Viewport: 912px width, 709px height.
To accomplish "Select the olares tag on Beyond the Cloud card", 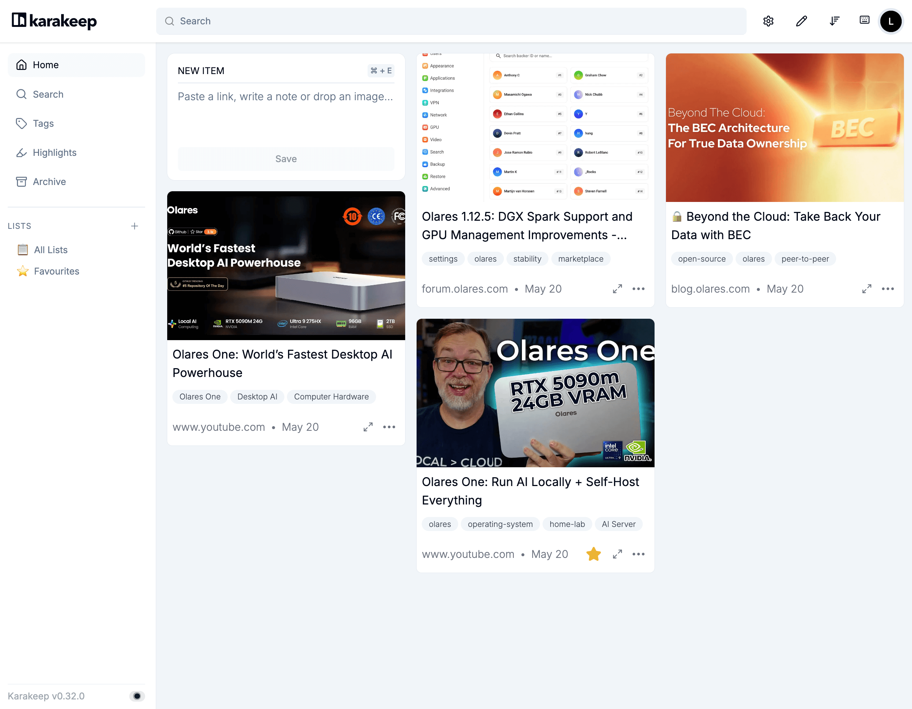I will coord(754,259).
